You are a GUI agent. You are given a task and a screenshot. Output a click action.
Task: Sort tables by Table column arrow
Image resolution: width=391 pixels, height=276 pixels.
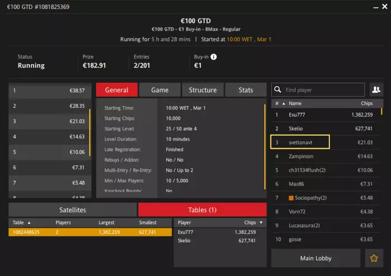29,223
